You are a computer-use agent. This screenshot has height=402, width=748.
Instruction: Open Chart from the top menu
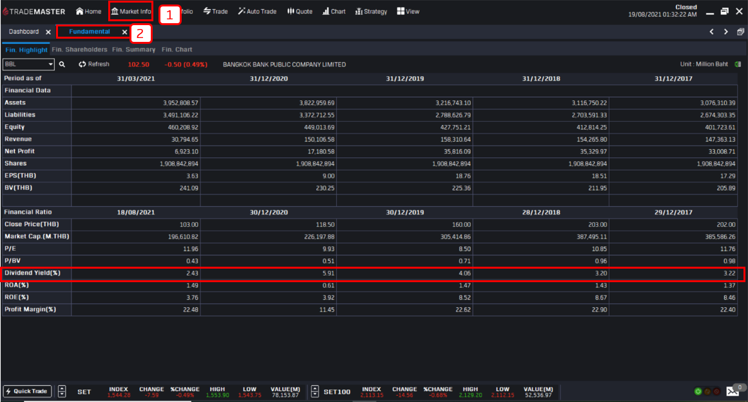pos(334,12)
